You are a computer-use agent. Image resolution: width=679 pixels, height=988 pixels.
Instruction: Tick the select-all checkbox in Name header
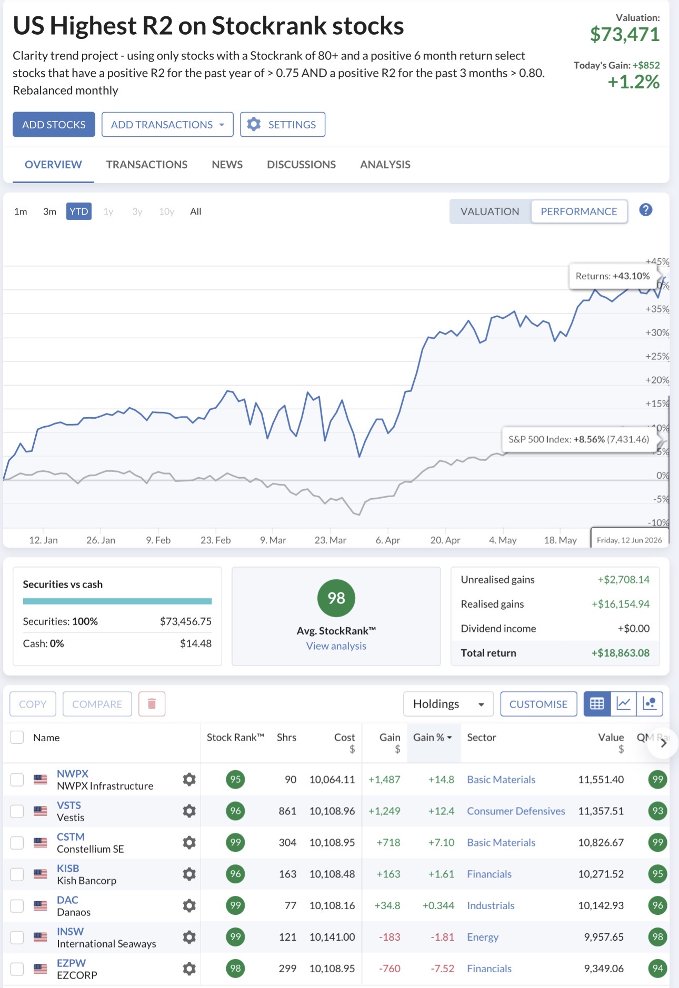pyautogui.click(x=17, y=737)
